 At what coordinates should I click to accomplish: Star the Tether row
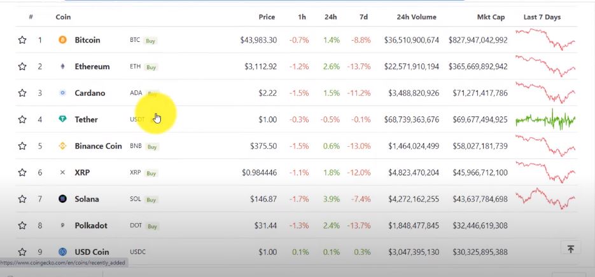coord(22,119)
